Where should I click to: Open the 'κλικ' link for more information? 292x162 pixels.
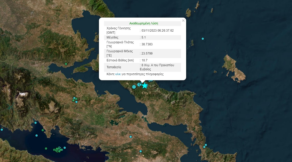[x=118, y=74]
